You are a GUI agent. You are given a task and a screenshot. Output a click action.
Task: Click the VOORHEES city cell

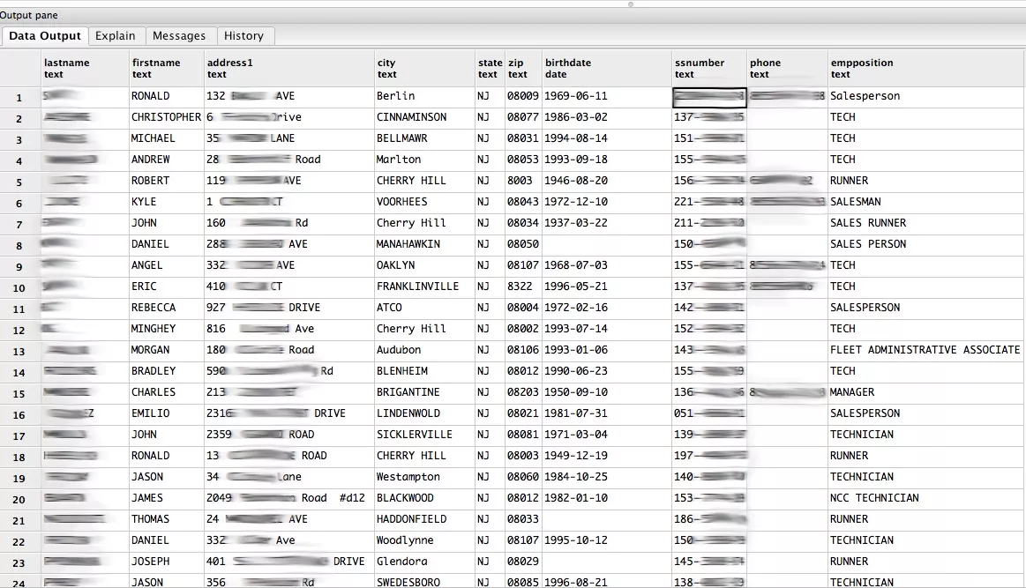[424, 202]
